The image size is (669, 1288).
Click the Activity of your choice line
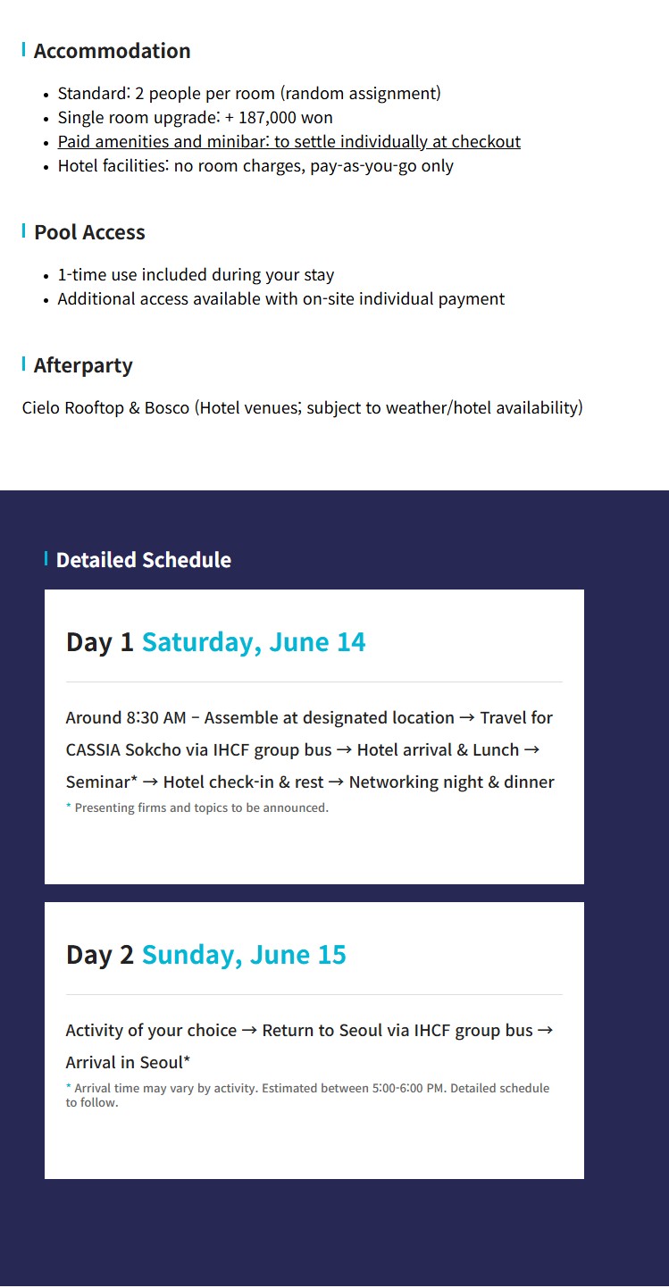click(151, 1030)
